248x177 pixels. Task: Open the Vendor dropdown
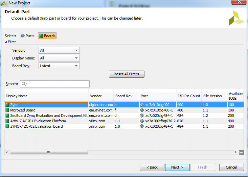59,50
